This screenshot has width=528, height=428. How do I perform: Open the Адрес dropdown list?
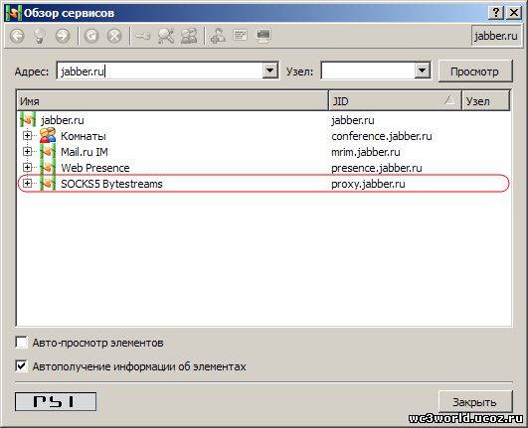(270, 71)
